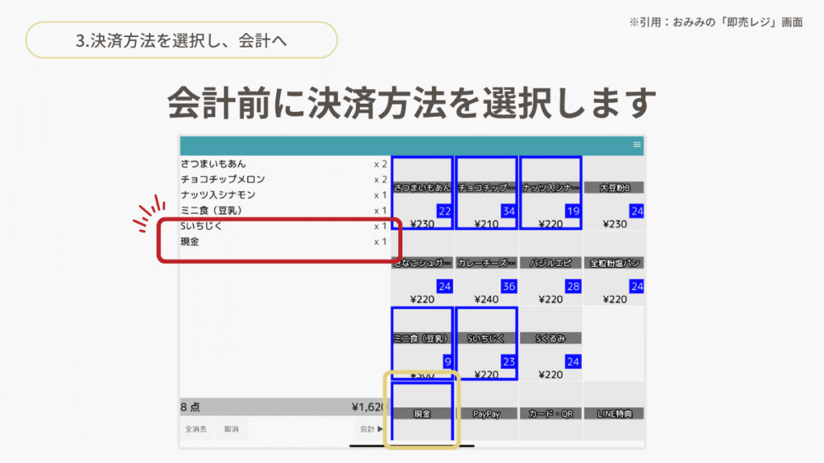824x463 pixels.
Task: Select the 現金 line in the order list
Action: [282, 242]
